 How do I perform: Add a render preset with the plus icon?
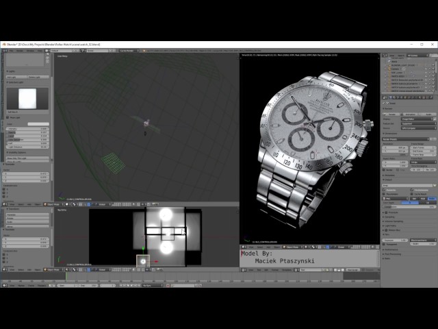[431, 139]
